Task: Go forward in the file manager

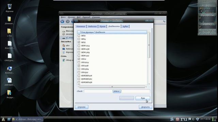Action: coord(68,21)
